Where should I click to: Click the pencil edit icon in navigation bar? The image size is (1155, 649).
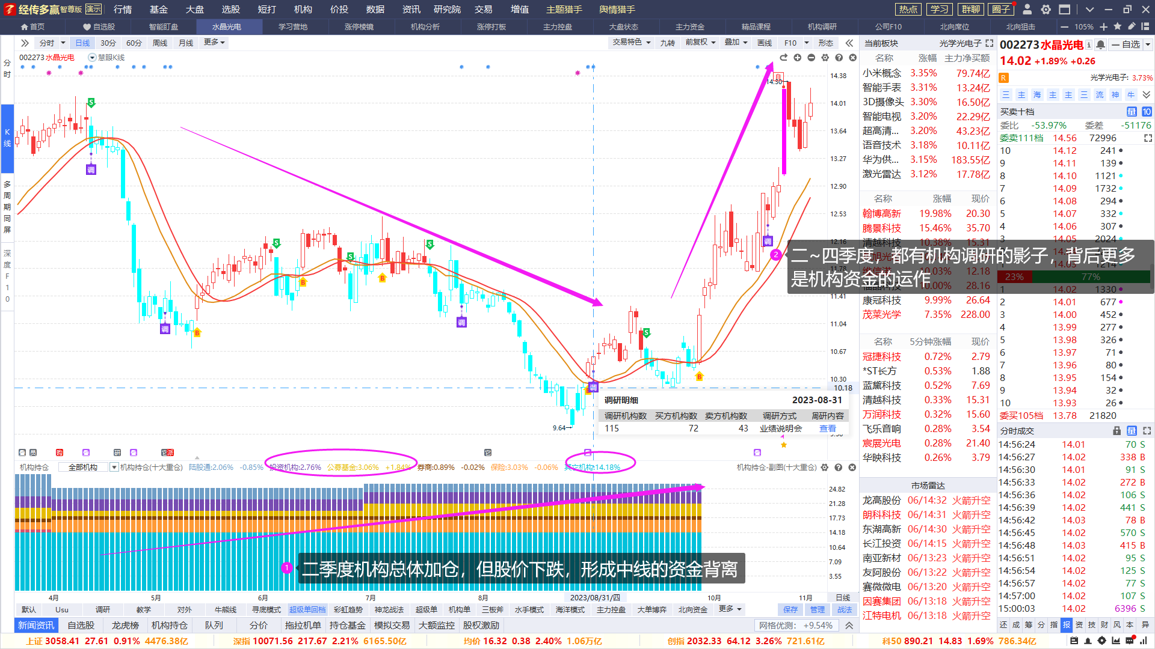click(x=1132, y=26)
